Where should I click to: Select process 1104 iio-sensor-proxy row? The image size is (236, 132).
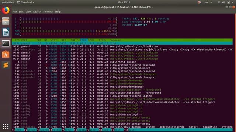(122, 124)
